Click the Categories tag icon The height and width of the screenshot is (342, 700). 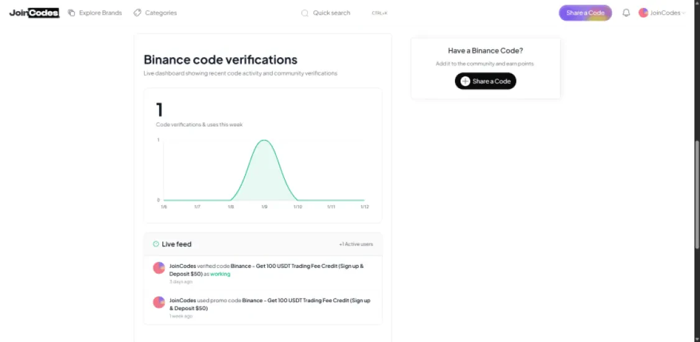(137, 13)
